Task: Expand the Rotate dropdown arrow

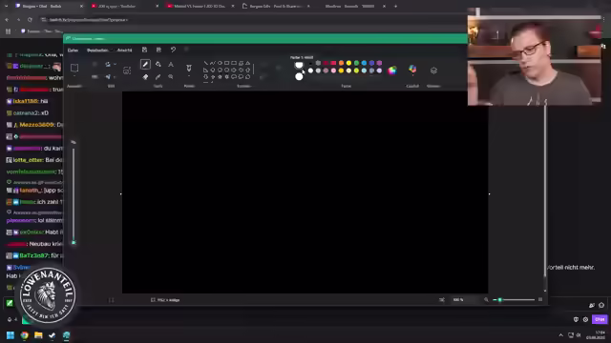Action: [115, 64]
